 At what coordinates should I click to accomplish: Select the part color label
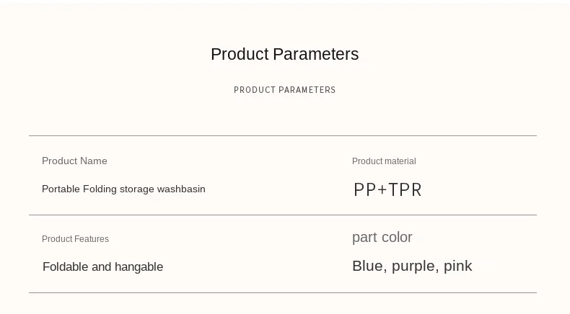point(382,238)
